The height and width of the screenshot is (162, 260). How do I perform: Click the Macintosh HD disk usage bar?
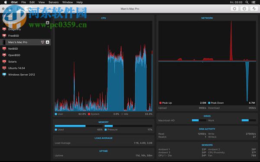tap(199, 120)
